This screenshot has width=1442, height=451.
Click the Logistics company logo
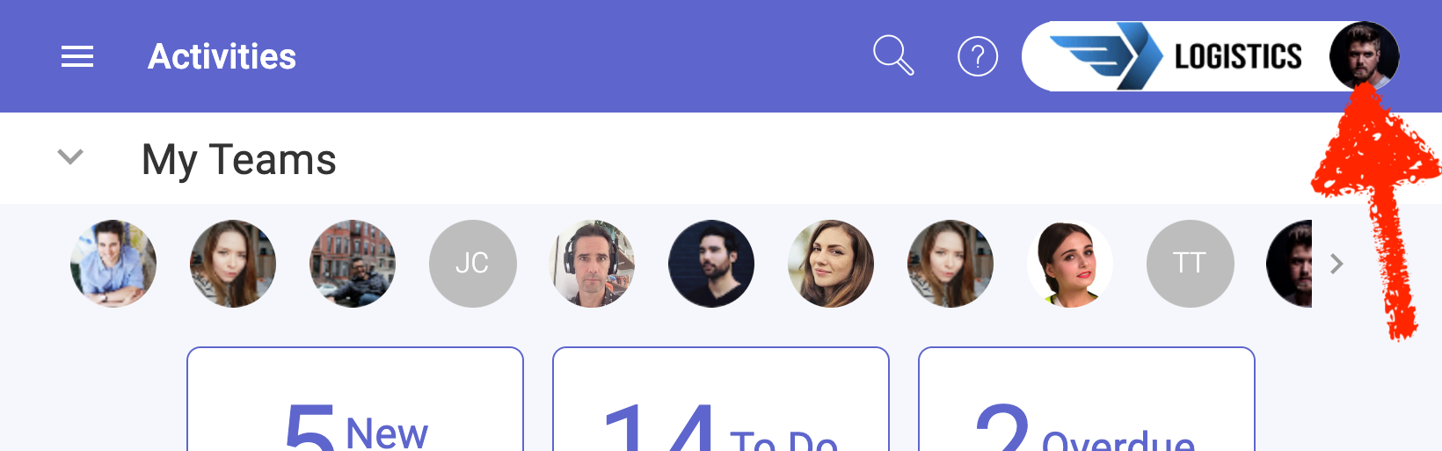click(x=1176, y=56)
